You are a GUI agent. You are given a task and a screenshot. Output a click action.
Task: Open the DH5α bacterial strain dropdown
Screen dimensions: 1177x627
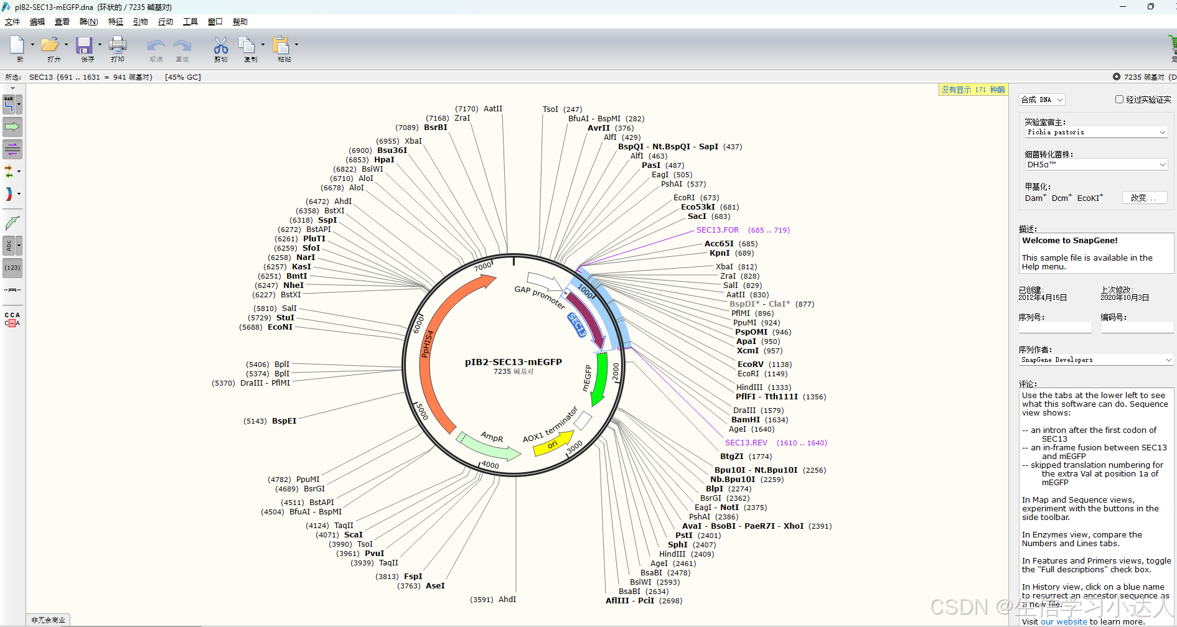click(1096, 165)
